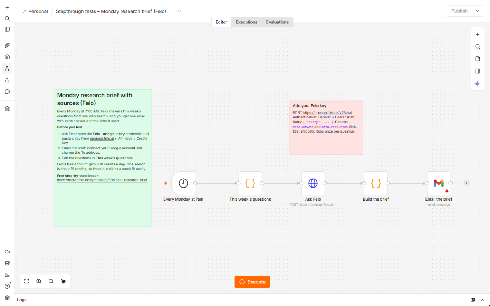Search nodes with canvas magnifier icon
This screenshot has width=490, height=306.
tap(478, 47)
